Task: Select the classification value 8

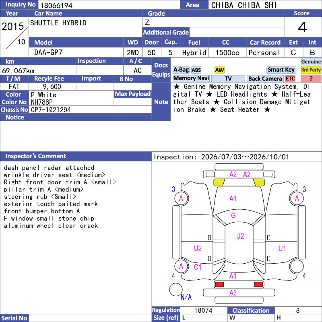Action: (x=298, y=310)
